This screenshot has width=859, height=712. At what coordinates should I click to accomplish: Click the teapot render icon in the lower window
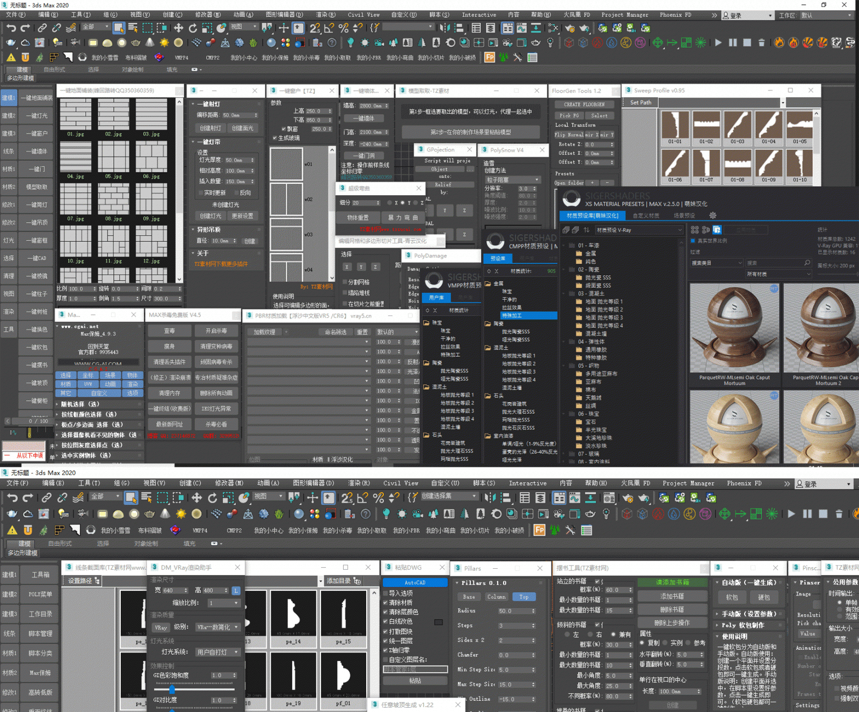[x=12, y=514]
